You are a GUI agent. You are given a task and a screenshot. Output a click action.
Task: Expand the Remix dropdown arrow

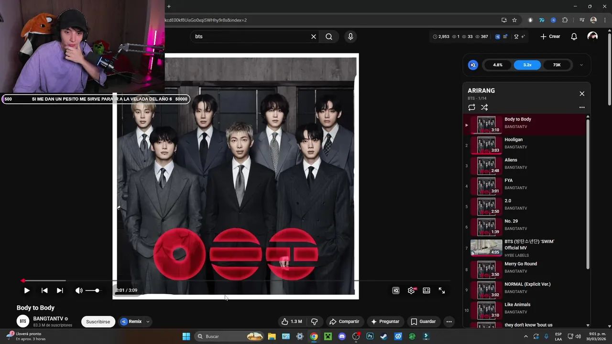coord(148,322)
